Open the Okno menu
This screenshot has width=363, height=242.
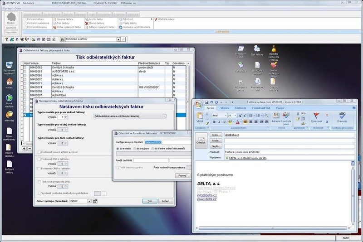18,9
